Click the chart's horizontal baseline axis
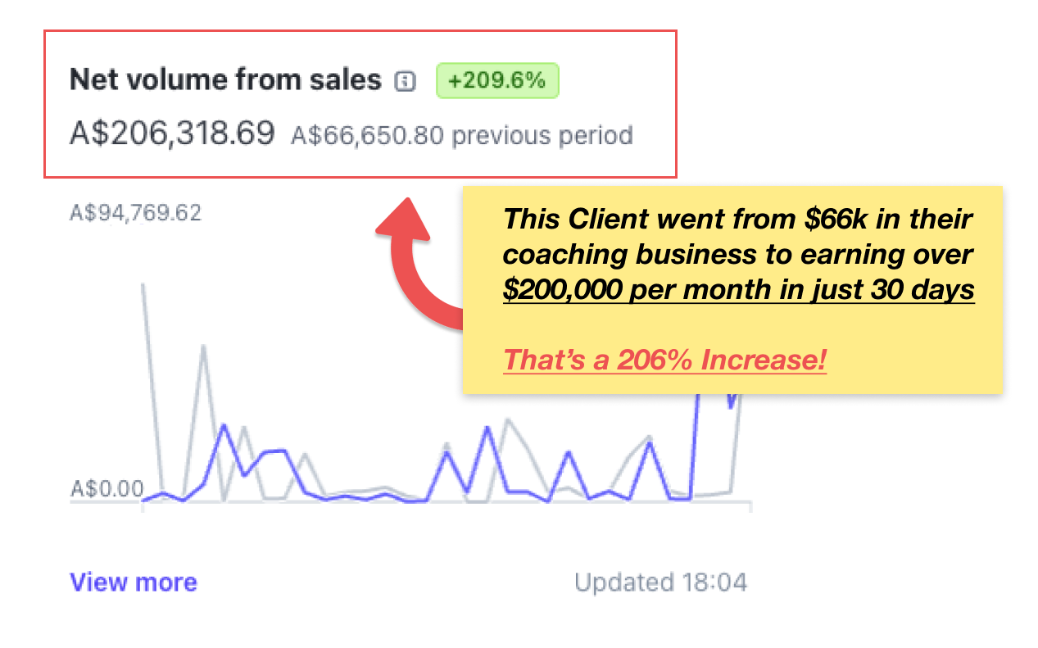 coord(410,502)
